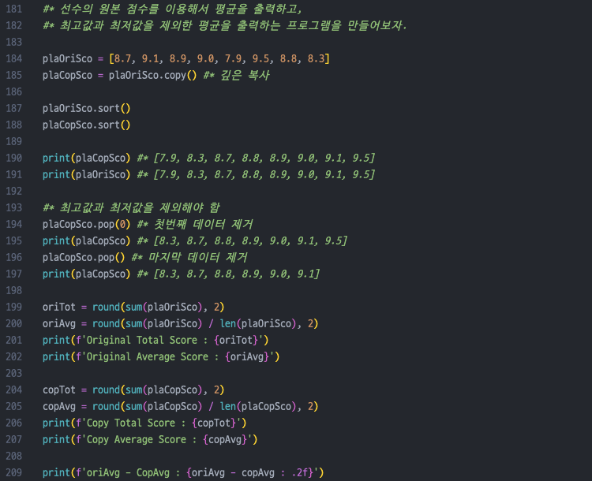This screenshot has width=592, height=481.
Task: Click copy() call on line 185
Action: [x=181, y=75]
